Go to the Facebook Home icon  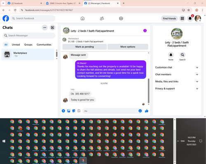82,18
